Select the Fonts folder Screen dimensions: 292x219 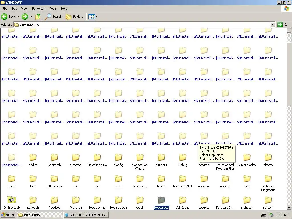[x=11, y=182]
